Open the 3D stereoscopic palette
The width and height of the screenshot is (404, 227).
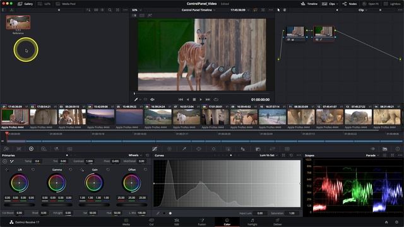click(287, 149)
